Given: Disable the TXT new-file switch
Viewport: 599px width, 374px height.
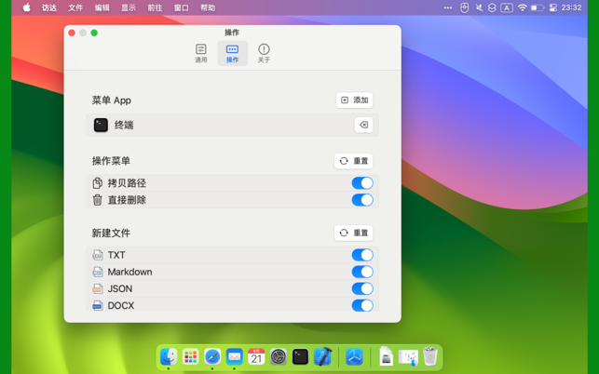Looking at the screenshot, I should [362, 255].
